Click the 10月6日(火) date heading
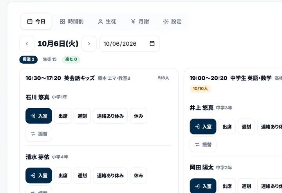282x193 pixels. pyautogui.click(x=58, y=44)
